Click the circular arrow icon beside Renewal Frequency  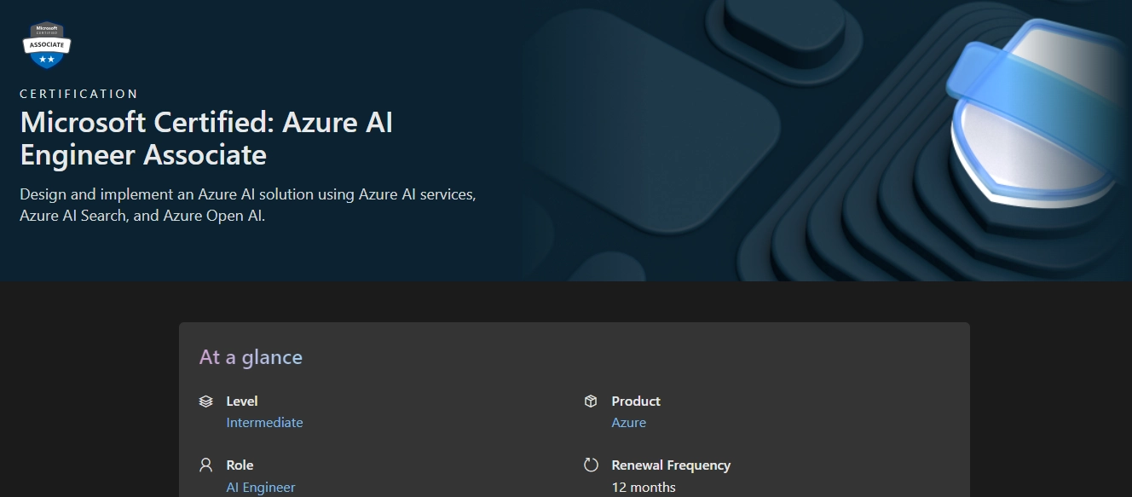pos(590,465)
